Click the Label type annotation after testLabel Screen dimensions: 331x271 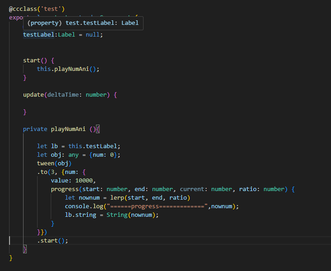pyautogui.click(x=67, y=34)
